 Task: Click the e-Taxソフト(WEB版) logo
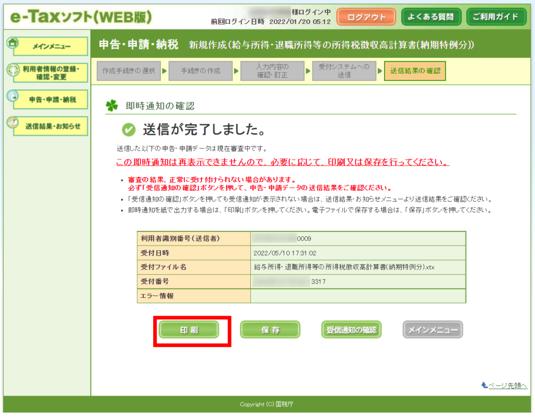click(x=81, y=17)
